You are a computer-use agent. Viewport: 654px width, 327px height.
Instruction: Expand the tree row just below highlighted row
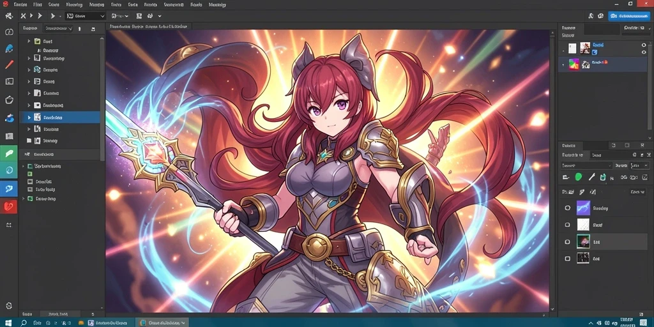click(x=29, y=129)
